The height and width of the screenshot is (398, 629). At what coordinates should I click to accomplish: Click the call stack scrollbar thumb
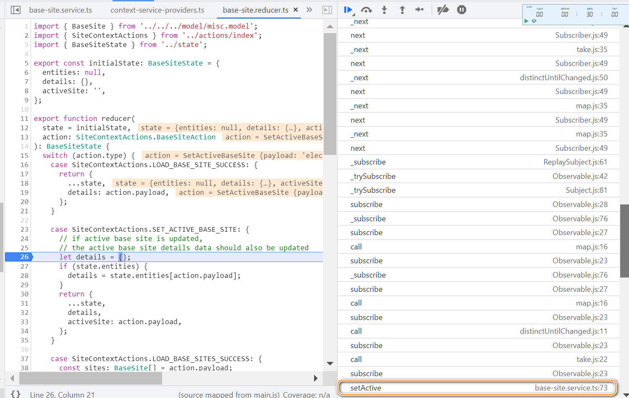click(624, 241)
